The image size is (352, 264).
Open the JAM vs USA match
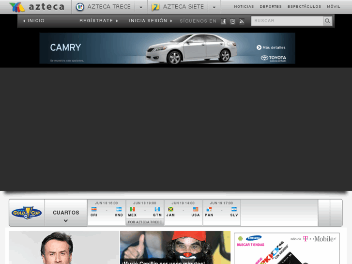(x=183, y=213)
